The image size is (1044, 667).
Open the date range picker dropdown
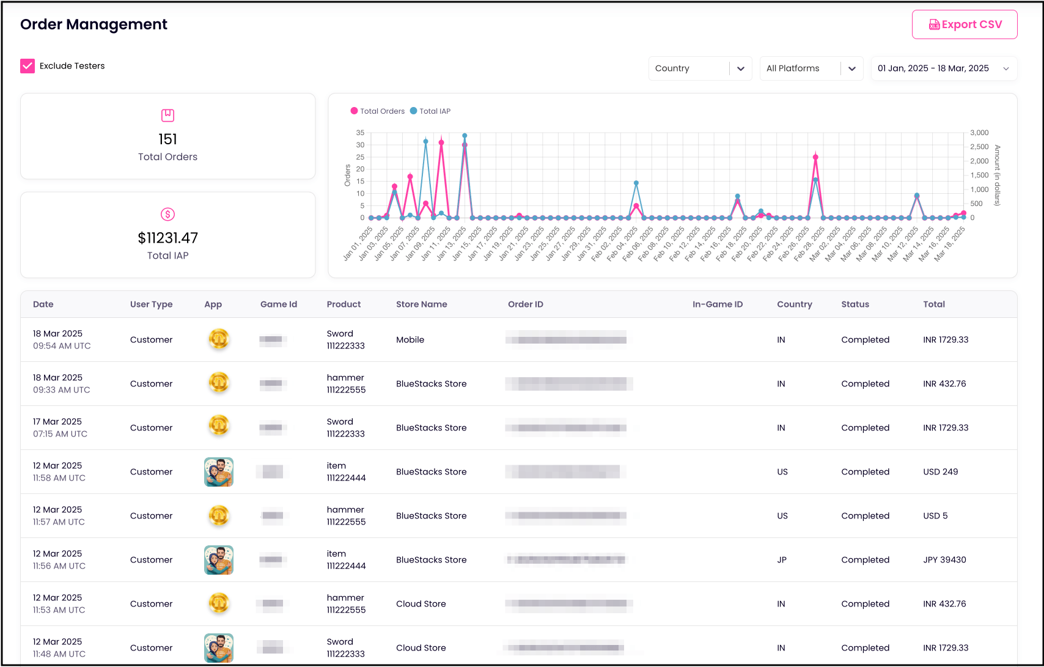pos(943,68)
